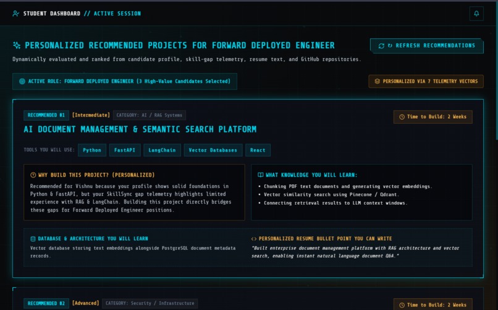498x310 pixels.
Task: Click 'Recommended for Vishnu' explanation paragraph
Action: pos(131,198)
